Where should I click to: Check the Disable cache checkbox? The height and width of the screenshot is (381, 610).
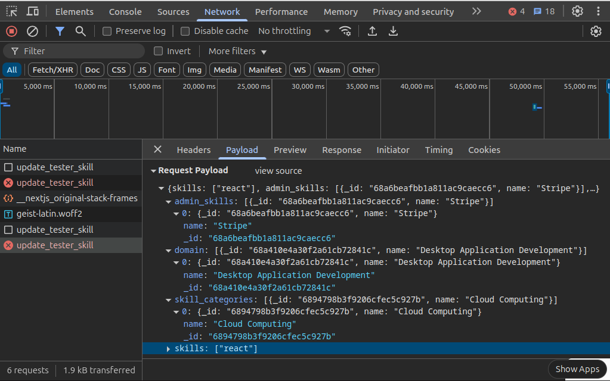pyautogui.click(x=185, y=32)
